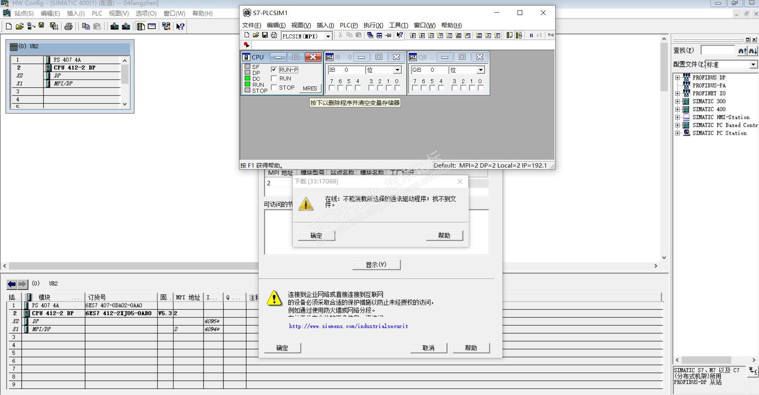Click the 显示(V) button

point(376,265)
